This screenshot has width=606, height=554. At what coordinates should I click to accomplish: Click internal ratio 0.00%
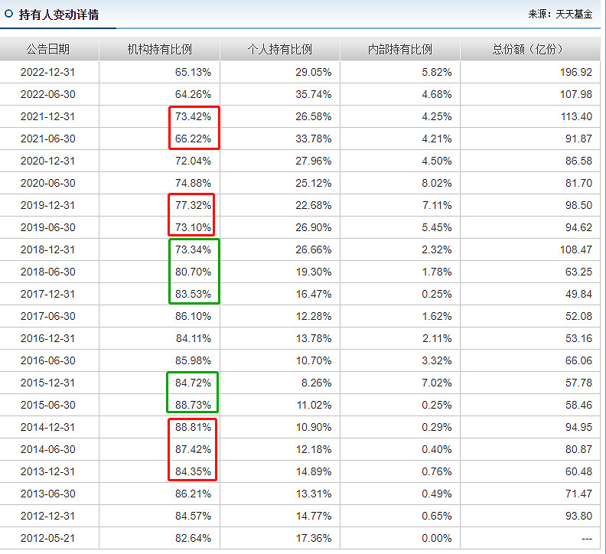(x=437, y=538)
